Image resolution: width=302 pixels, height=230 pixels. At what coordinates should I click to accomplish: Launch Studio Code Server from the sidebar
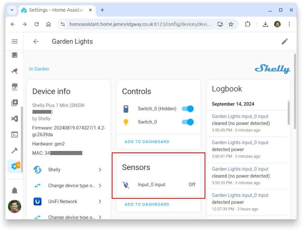pos(14,118)
